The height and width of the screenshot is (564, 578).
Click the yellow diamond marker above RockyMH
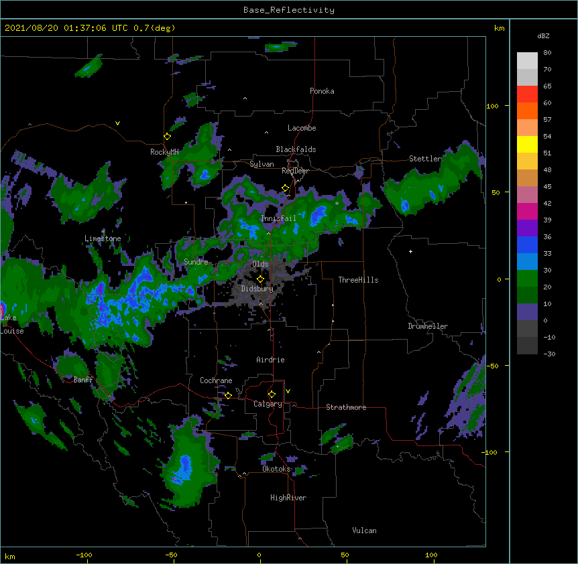[167, 137]
